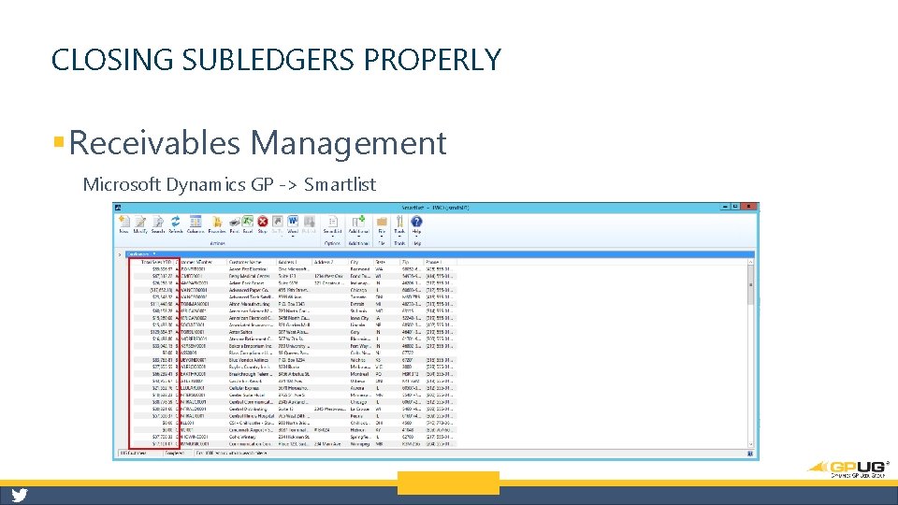898x505 pixels.
Task: Click the red Stop icon
Action: (x=262, y=222)
